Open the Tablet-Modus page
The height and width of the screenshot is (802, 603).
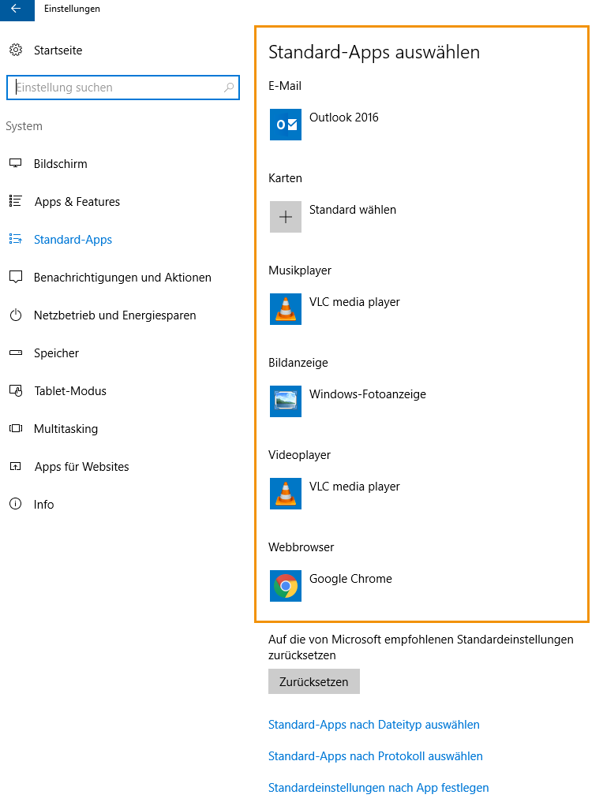(x=70, y=391)
